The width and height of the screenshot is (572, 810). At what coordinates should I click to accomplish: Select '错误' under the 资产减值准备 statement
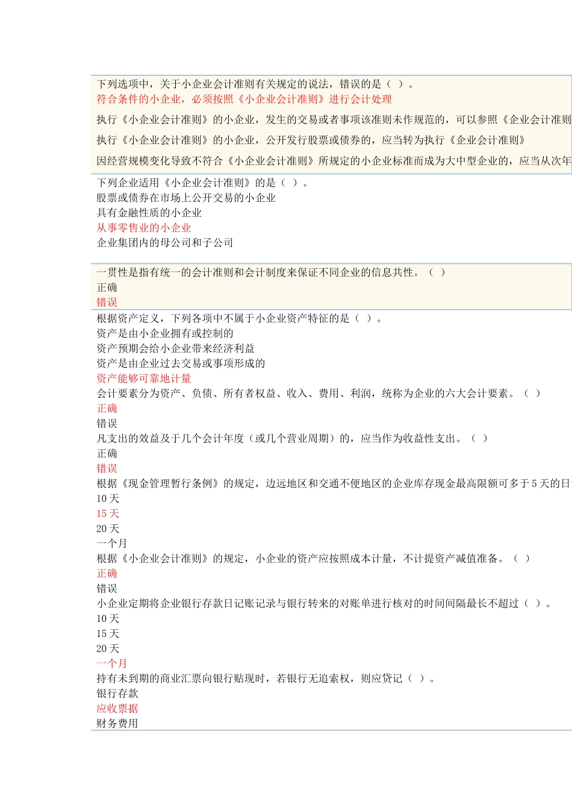[107, 588]
